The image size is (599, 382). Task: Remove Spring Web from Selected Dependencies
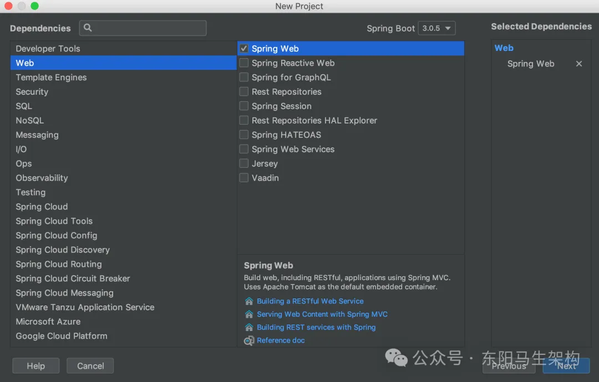tap(579, 64)
